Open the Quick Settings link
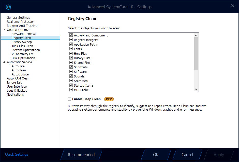The height and width of the screenshot is (162, 239). click(x=17, y=154)
